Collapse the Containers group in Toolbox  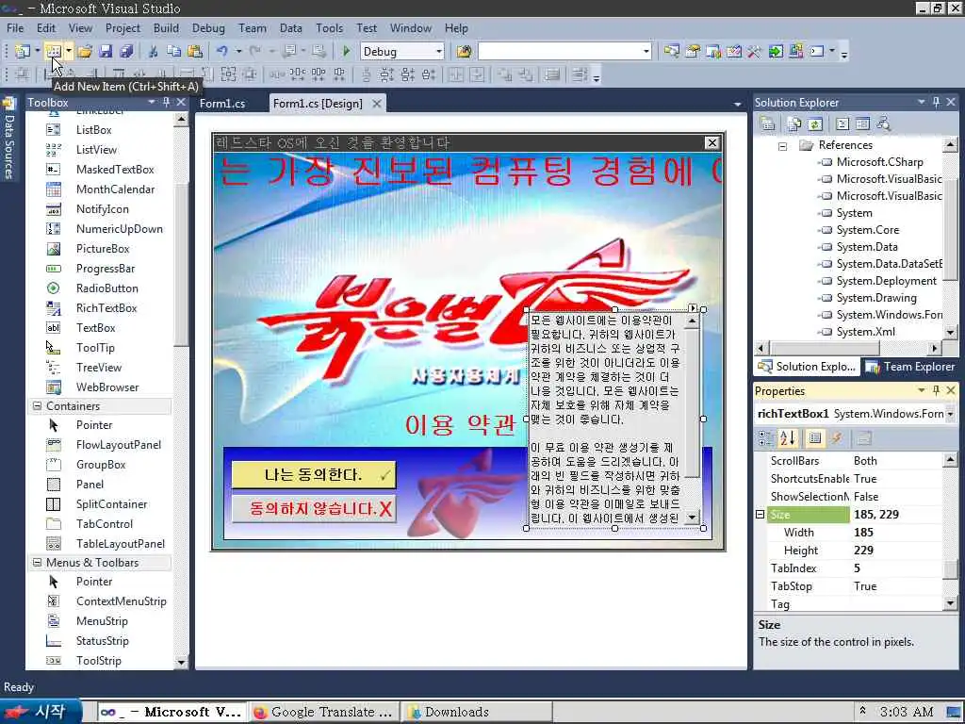tap(37, 405)
